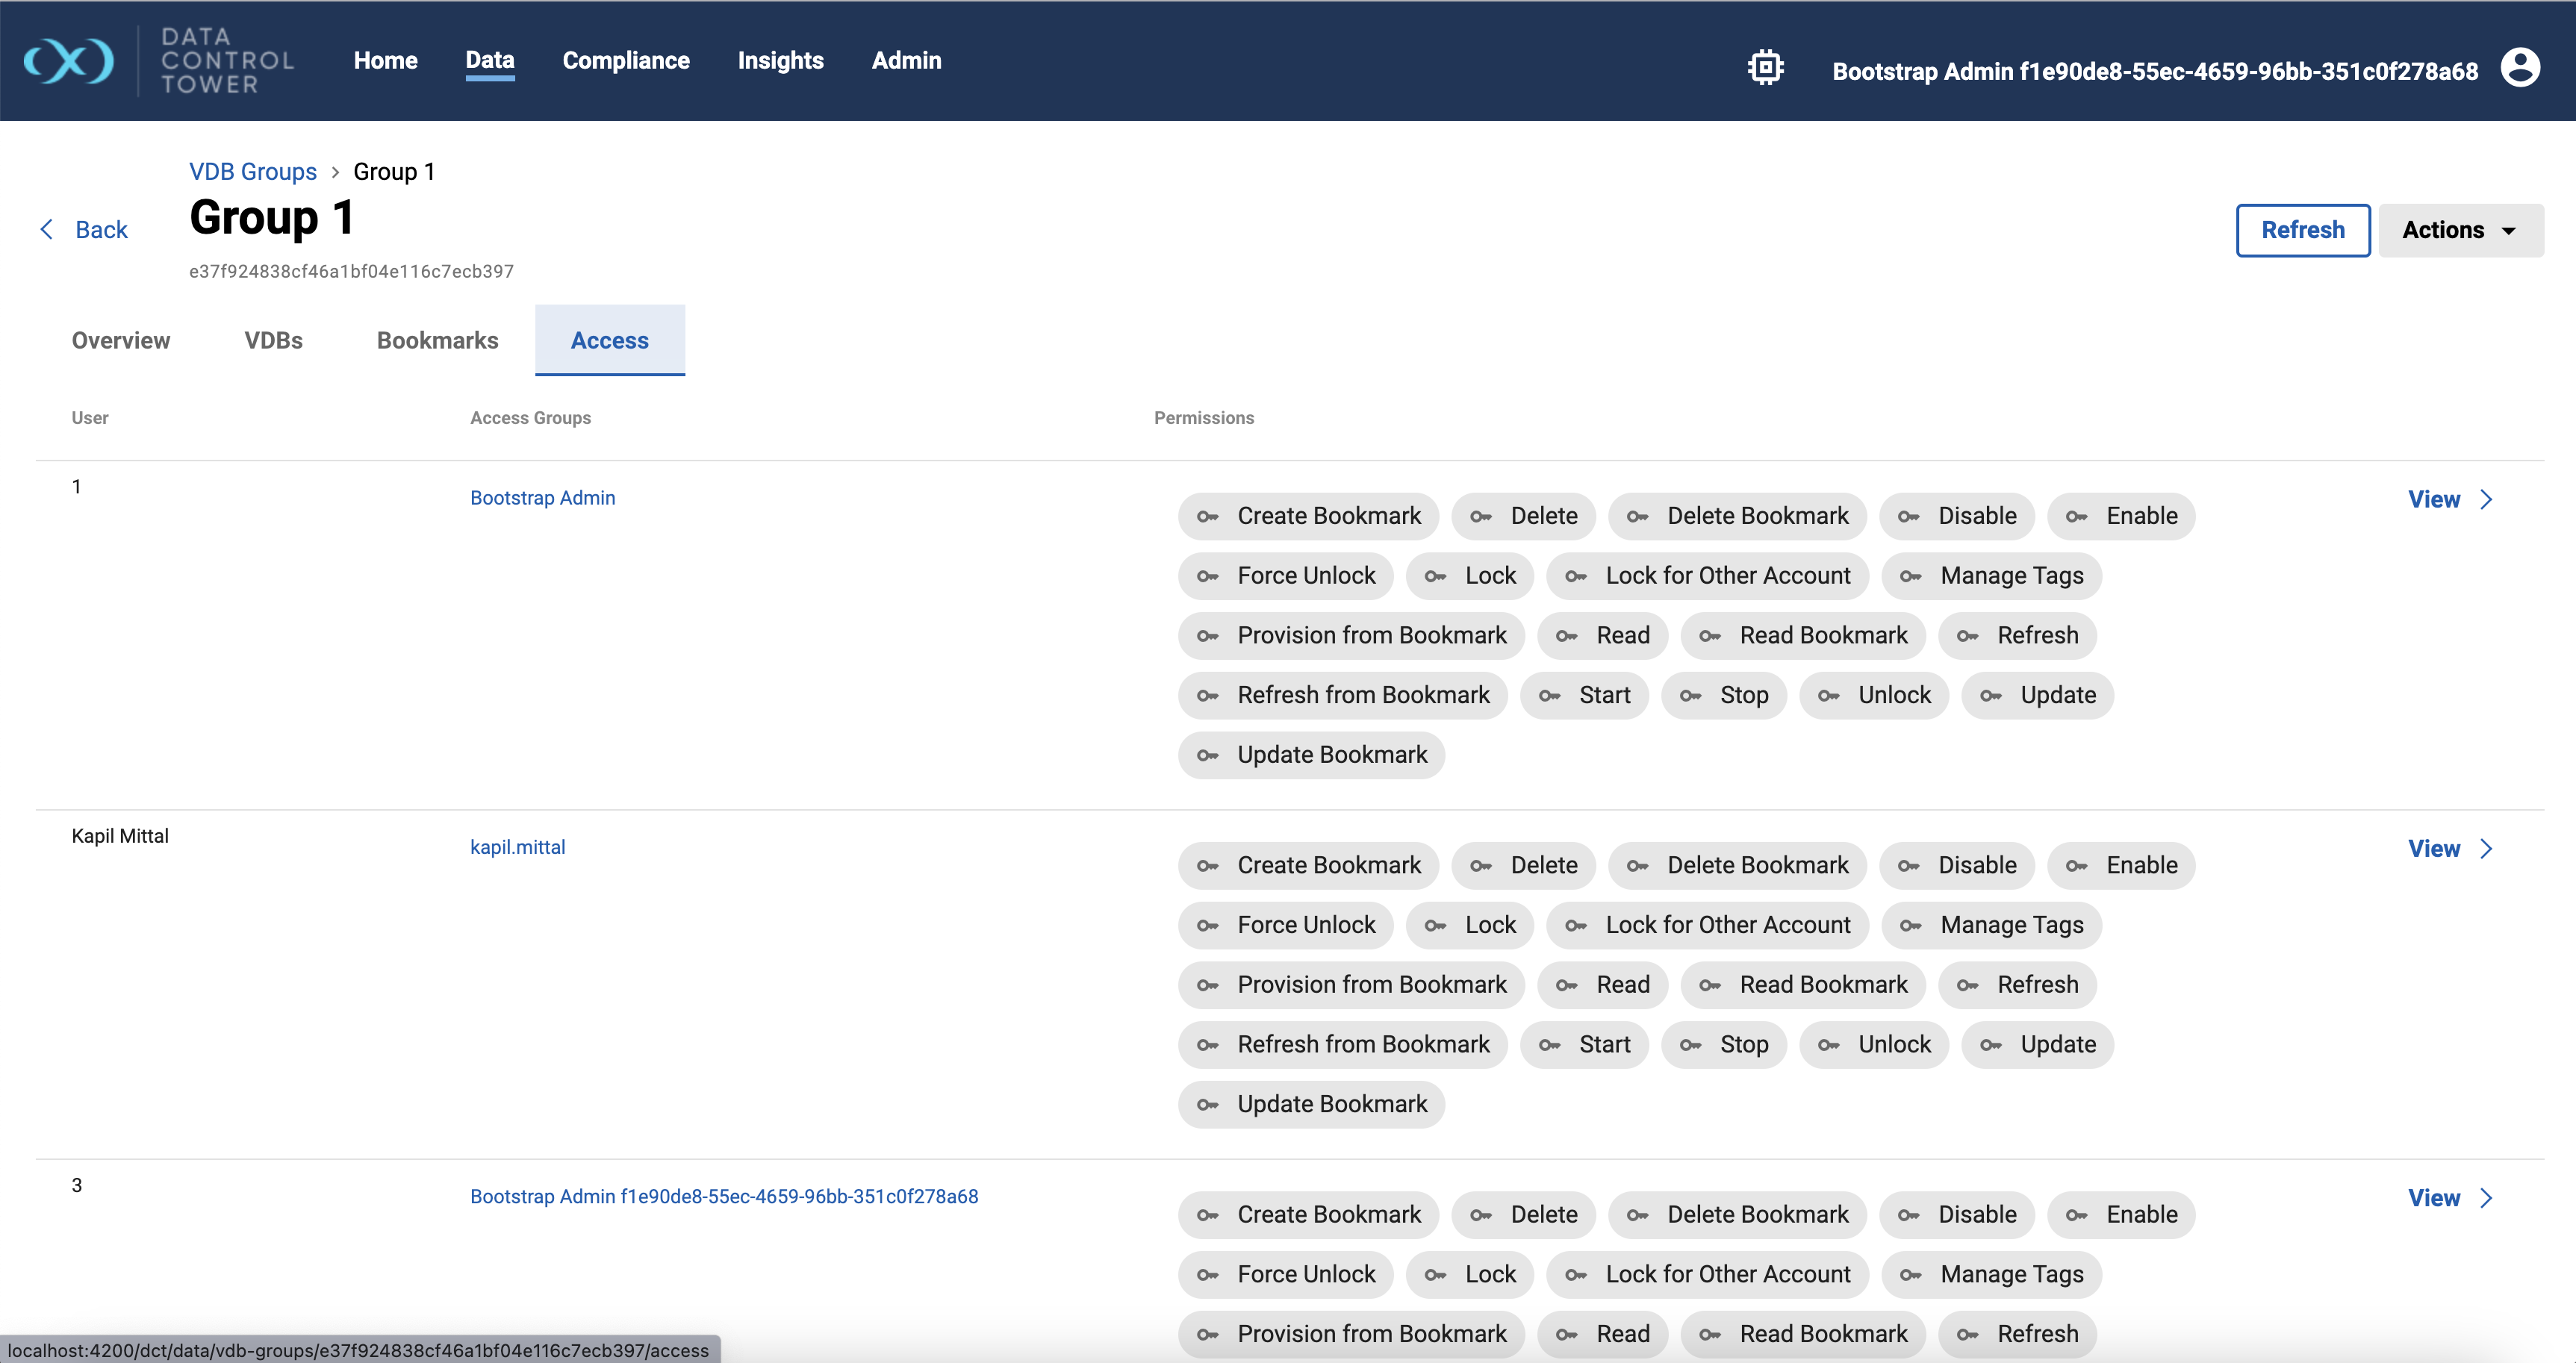
Task: Click key icon on first Create Bookmark chip
Action: tap(1208, 517)
